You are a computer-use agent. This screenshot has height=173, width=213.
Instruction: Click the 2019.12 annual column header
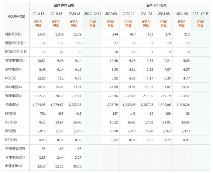point(57,14)
